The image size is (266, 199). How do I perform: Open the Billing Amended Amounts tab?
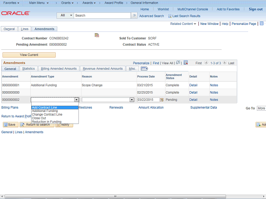click(x=59, y=68)
